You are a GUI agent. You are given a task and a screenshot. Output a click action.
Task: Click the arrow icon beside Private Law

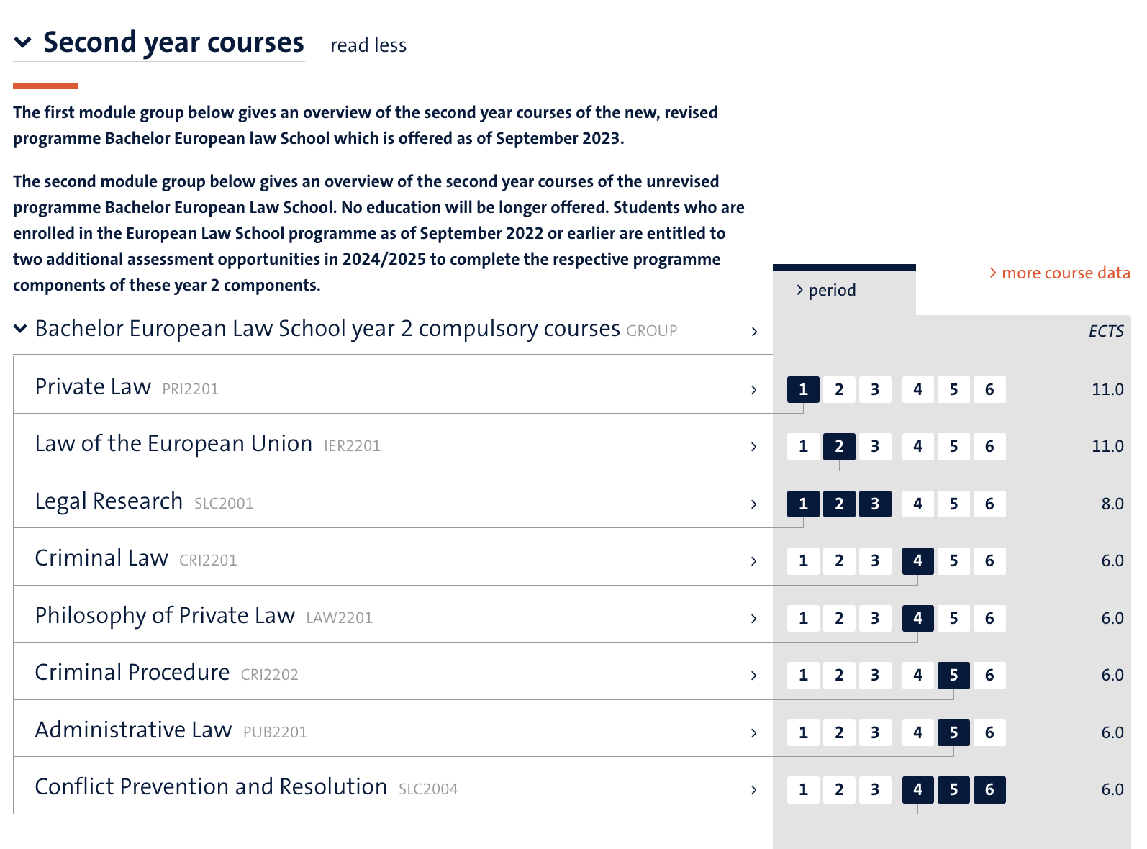coord(753,389)
